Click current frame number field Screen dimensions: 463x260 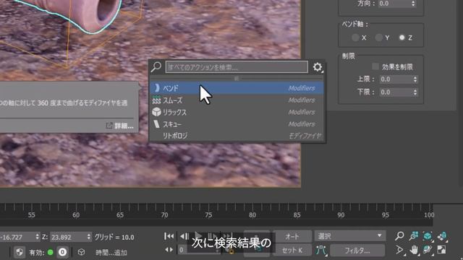tap(197, 250)
